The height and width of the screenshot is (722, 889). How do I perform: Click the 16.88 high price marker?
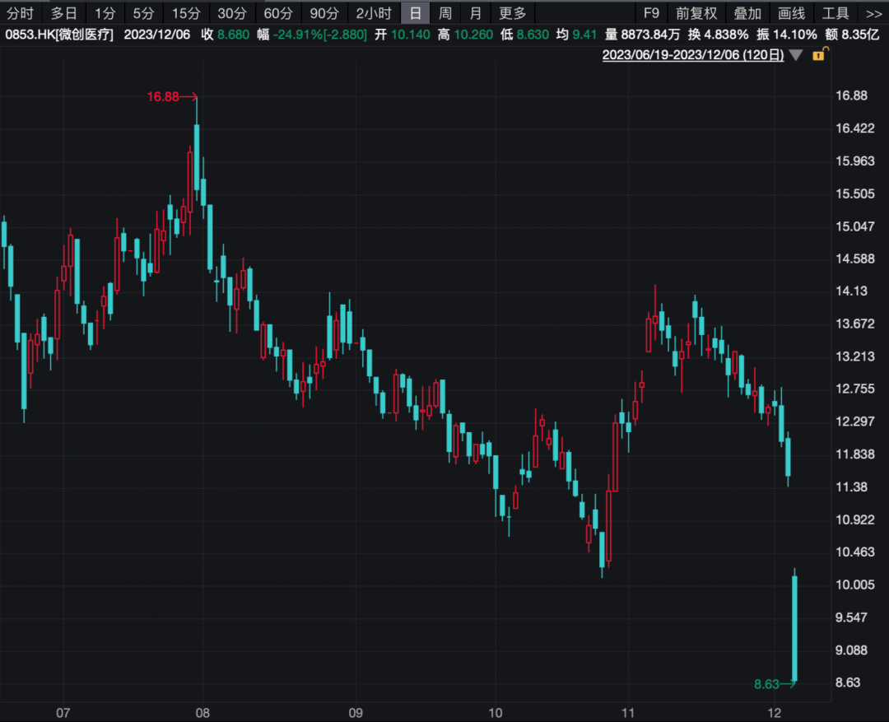(161, 97)
